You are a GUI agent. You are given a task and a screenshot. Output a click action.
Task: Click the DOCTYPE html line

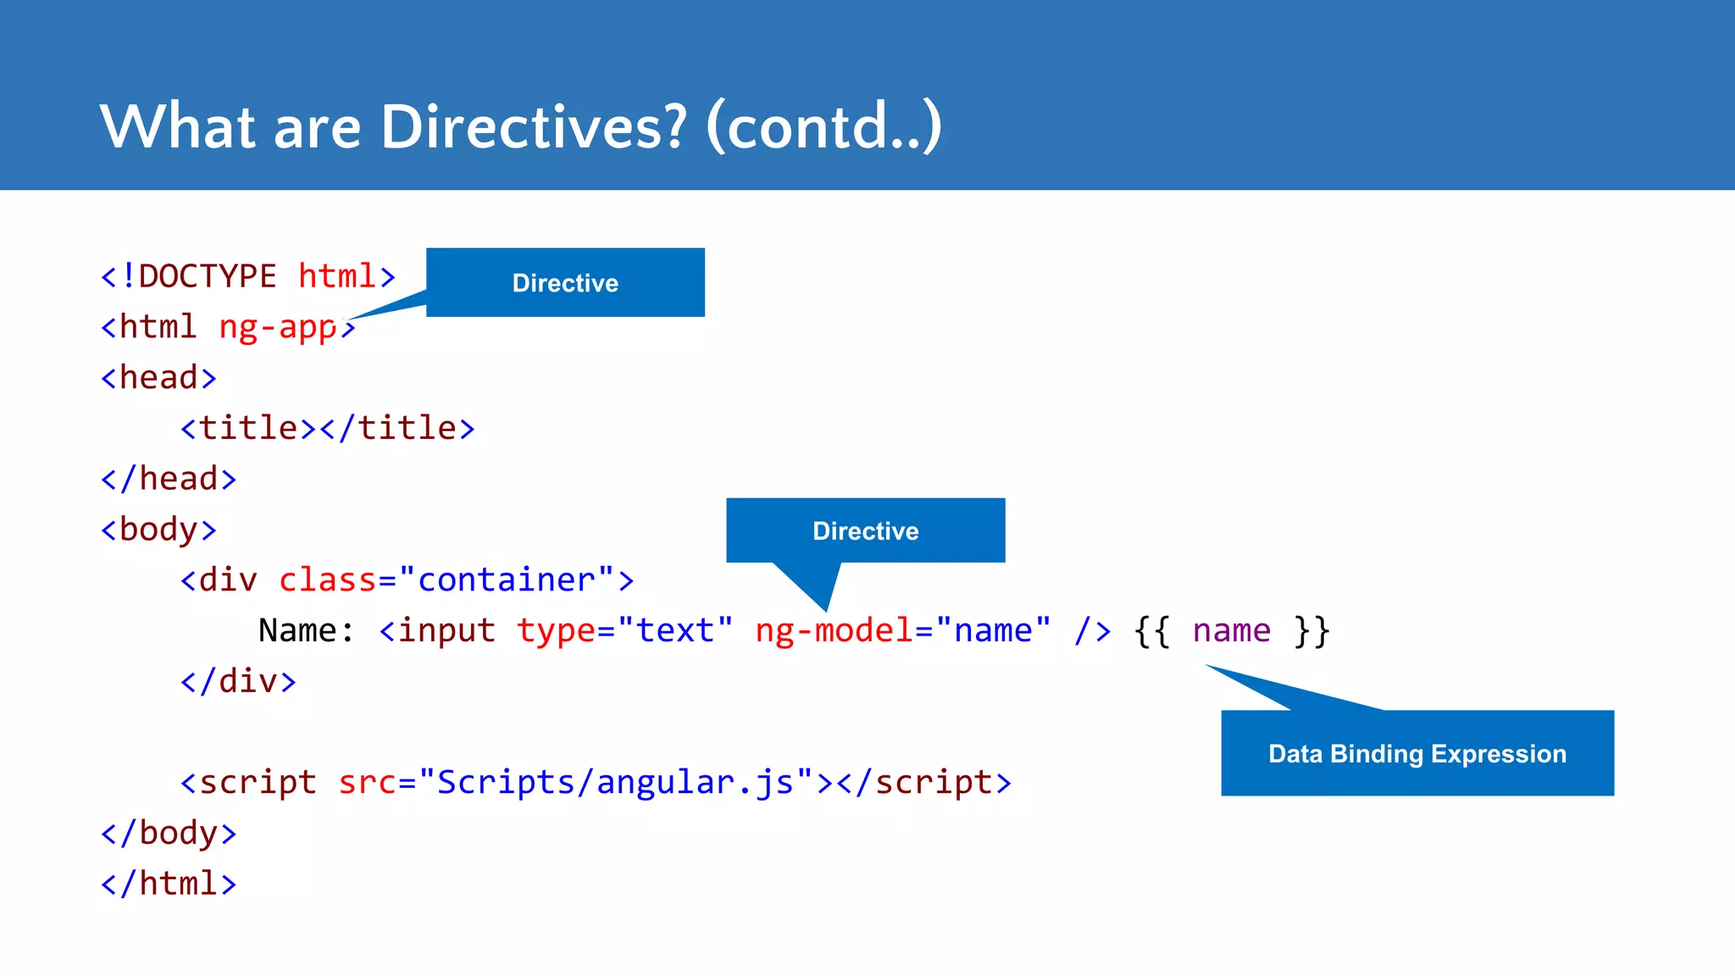point(247,277)
